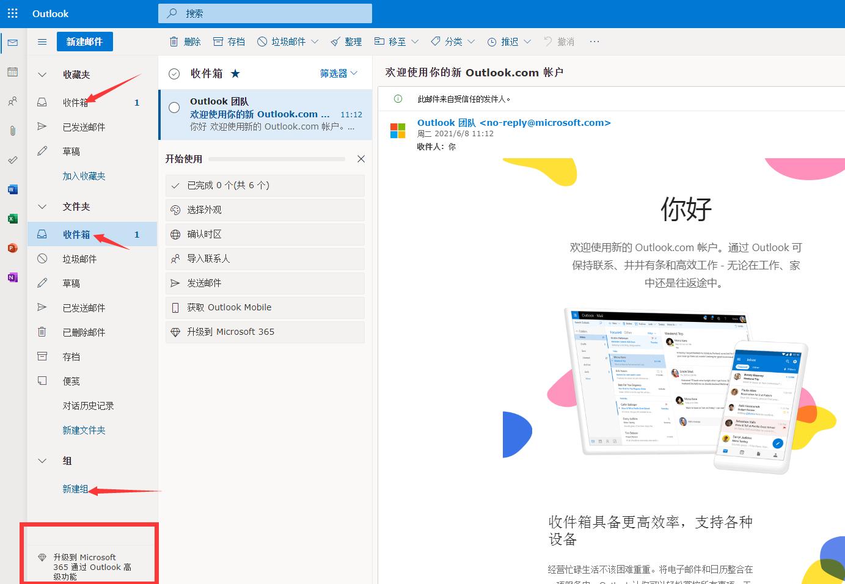This screenshot has width=845, height=584.
Task: Toggle the star next to 收件箱
Action: [235, 73]
